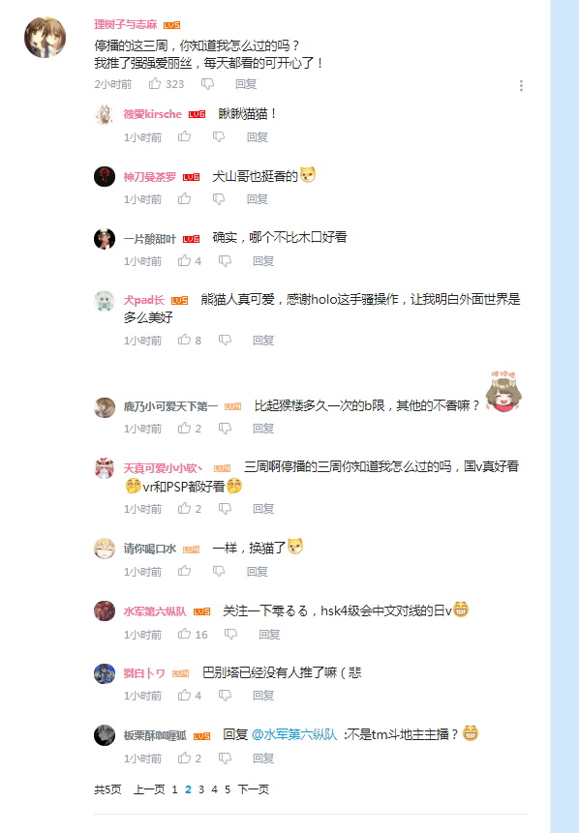This screenshot has height=833, width=579.
Task: Go to page 5 of replies
Action: [x=227, y=789]
